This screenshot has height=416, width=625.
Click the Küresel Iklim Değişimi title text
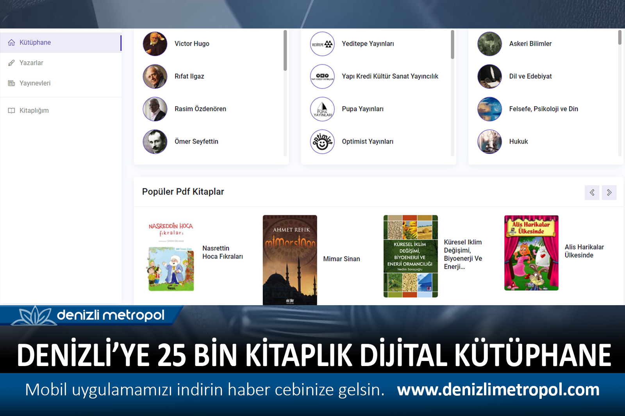point(463,254)
